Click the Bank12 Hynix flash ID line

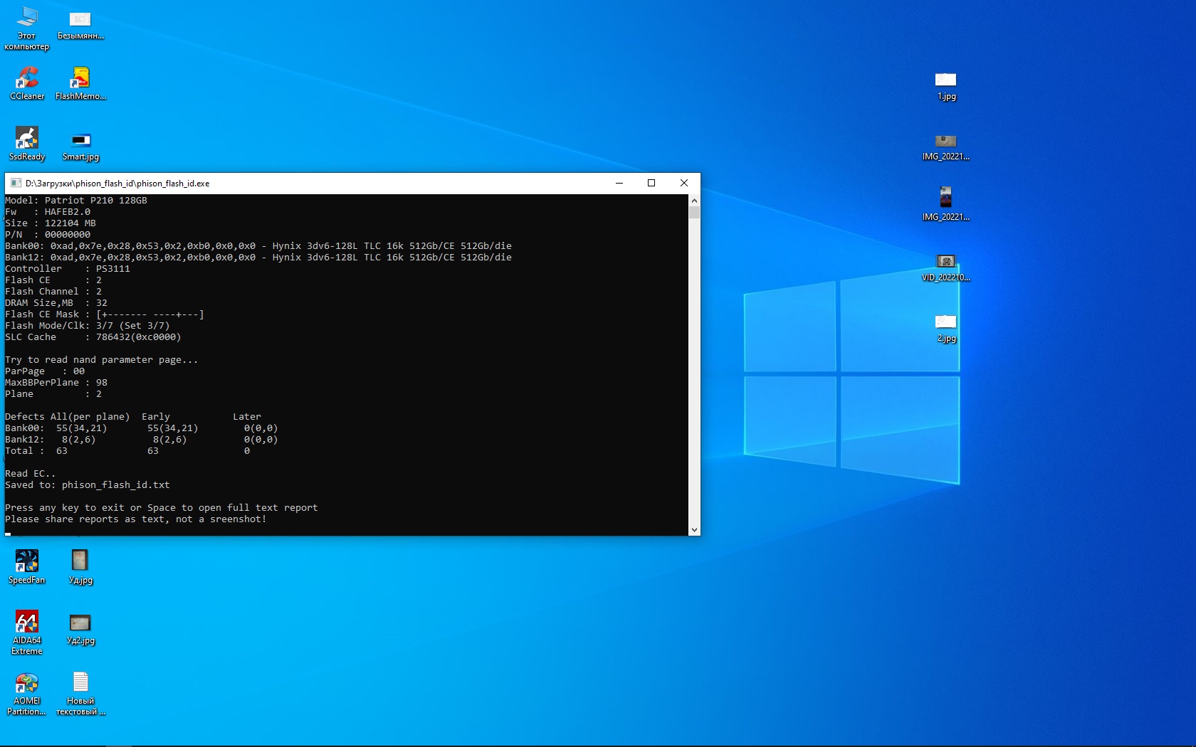point(258,258)
